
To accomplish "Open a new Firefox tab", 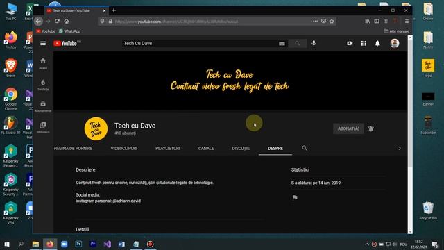I will click(114, 10).
